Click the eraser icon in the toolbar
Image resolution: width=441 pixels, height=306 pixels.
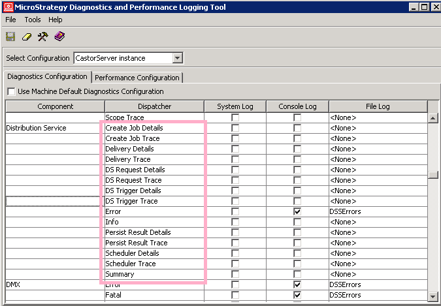[27, 37]
